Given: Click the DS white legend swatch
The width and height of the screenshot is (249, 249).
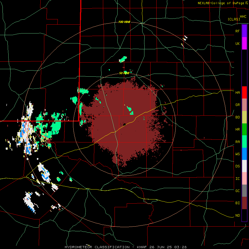Looking at the screenshot, I should point(244,166).
